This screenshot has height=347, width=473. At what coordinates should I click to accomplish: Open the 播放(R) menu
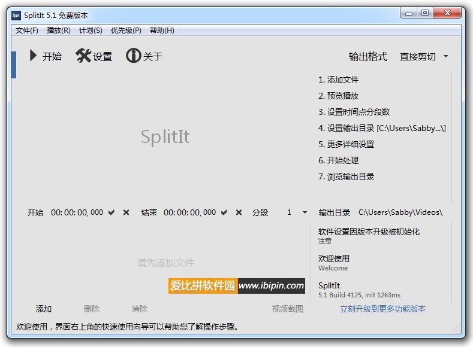[59, 31]
